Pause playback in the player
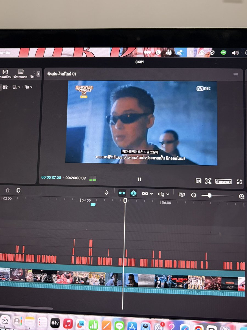The height and width of the screenshot is (330, 247). point(139,179)
